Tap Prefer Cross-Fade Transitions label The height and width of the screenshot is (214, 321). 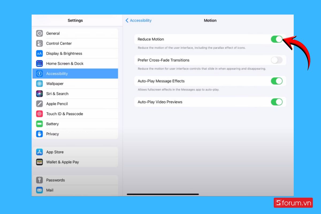163,60
